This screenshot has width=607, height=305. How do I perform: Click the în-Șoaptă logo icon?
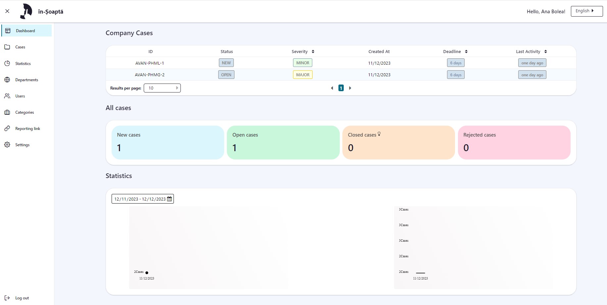(x=26, y=11)
